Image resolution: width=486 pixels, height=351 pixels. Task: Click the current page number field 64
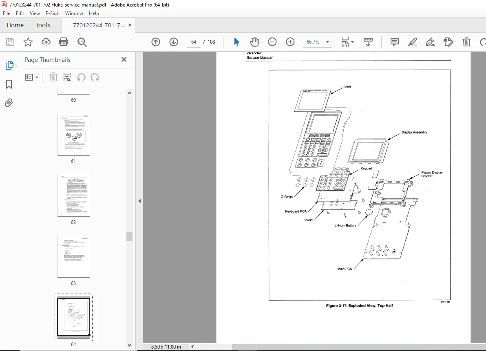(x=194, y=42)
